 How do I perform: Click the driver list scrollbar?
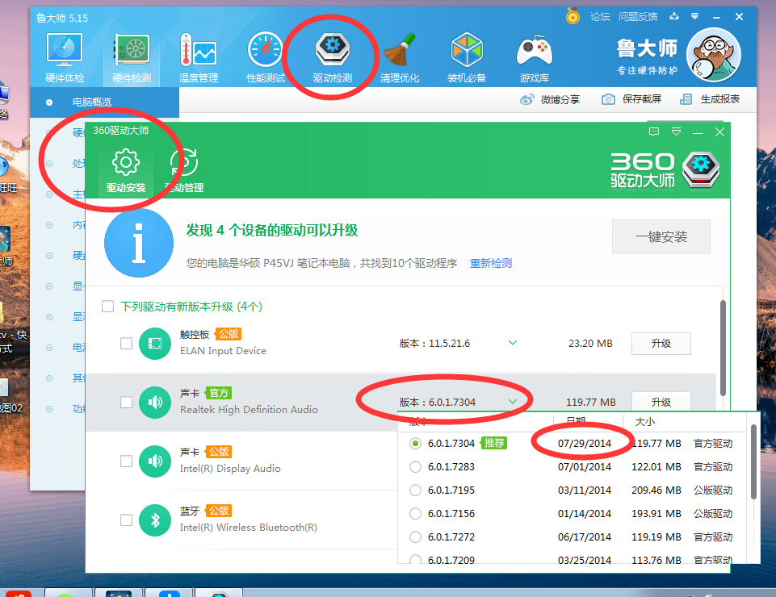point(723,348)
